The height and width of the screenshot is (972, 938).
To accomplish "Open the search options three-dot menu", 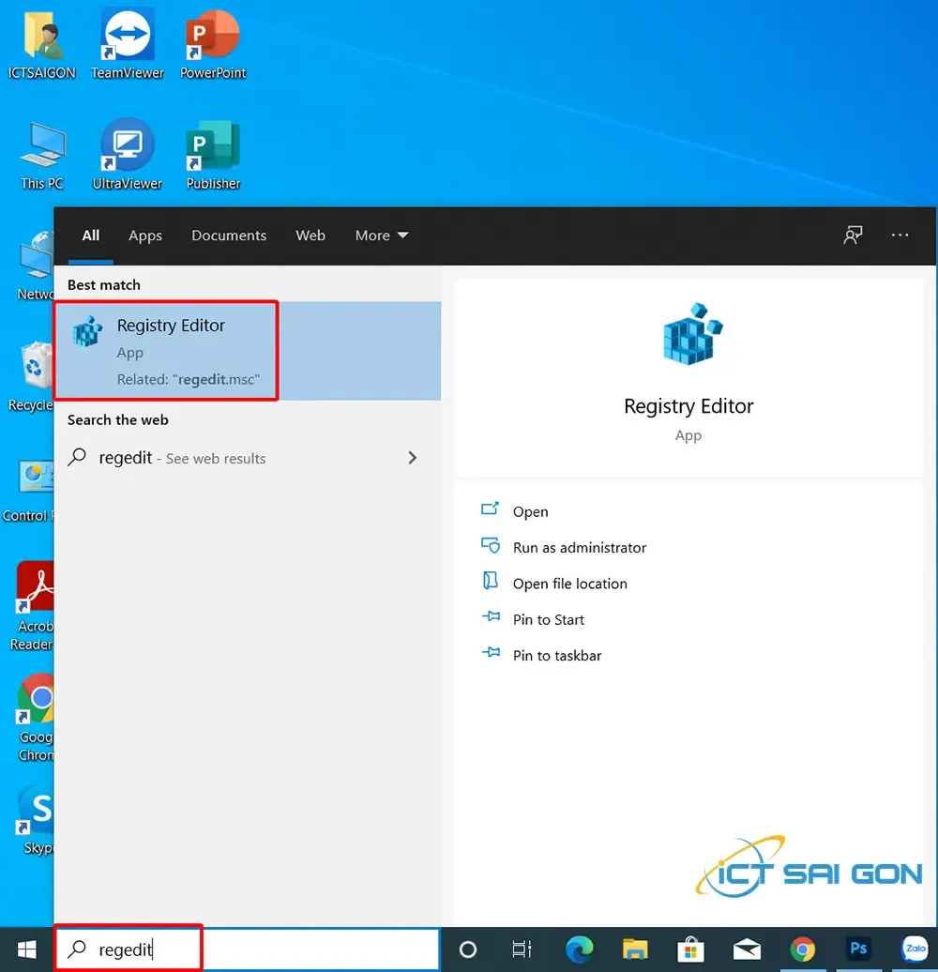I will [900, 235].
